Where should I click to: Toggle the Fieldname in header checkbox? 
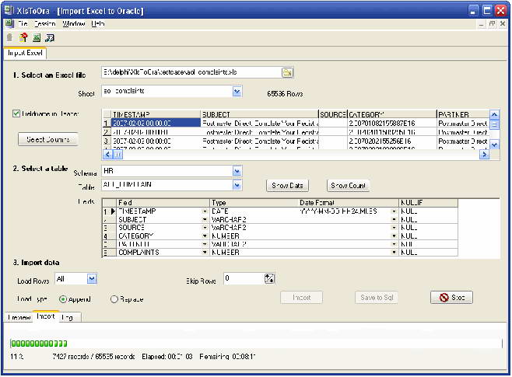[x=16, y=113]
